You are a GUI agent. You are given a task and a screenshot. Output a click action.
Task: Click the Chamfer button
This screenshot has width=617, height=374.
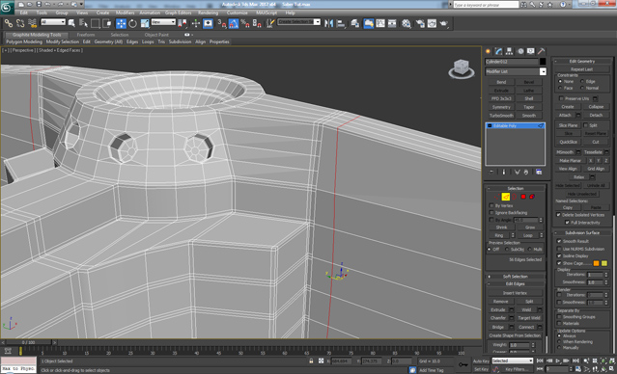pyautogui.click(x=498, y=318)
